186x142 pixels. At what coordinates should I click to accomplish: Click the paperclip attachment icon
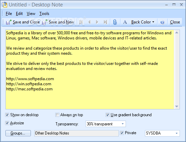point(115,22)
